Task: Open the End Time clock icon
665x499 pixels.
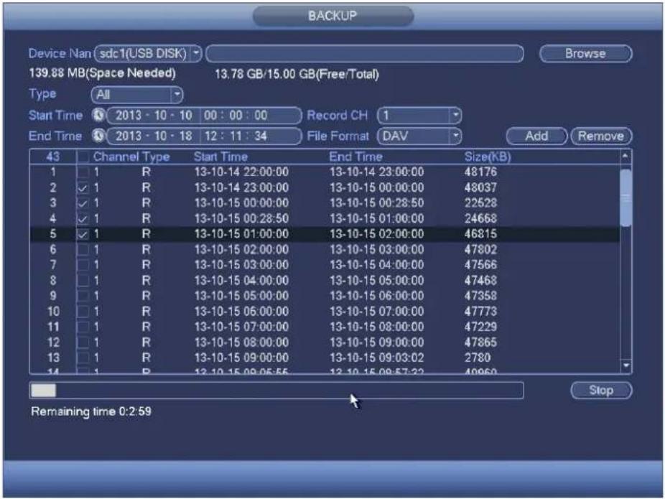Action: (98, 136)
